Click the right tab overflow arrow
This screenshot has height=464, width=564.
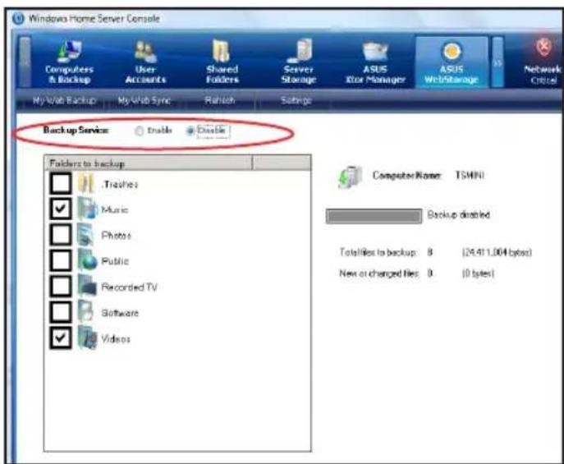point(498,62)
